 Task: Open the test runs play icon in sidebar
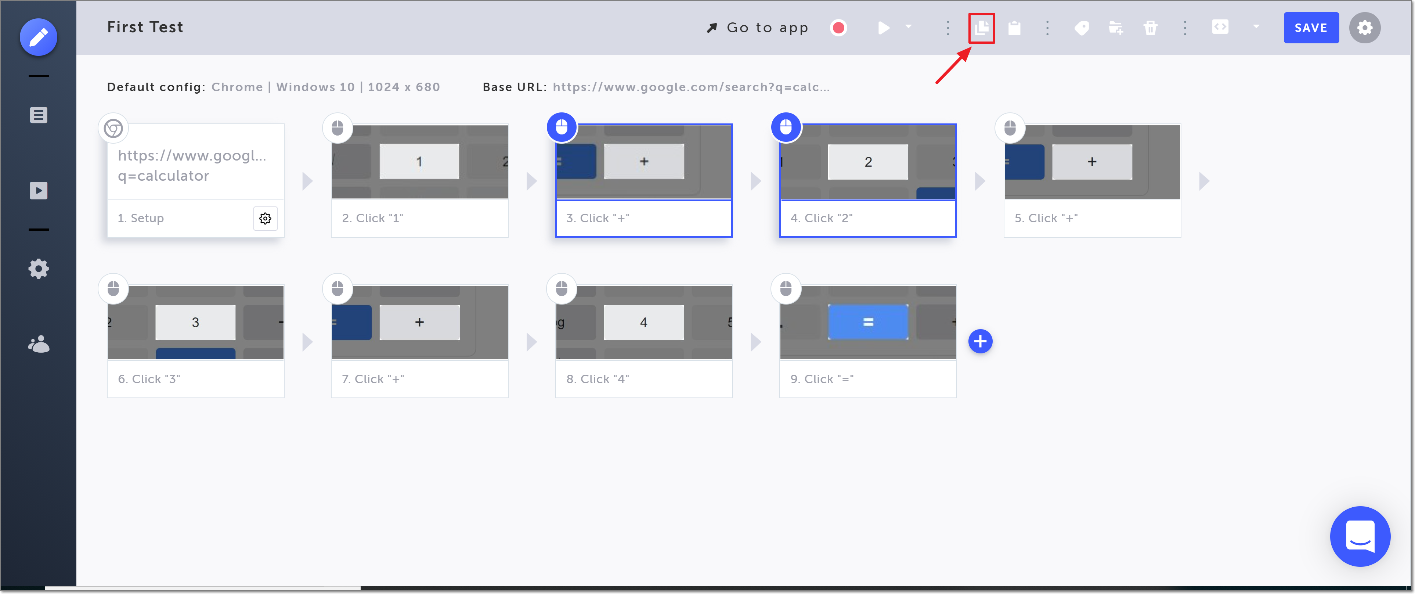click(x=39, y=191)
